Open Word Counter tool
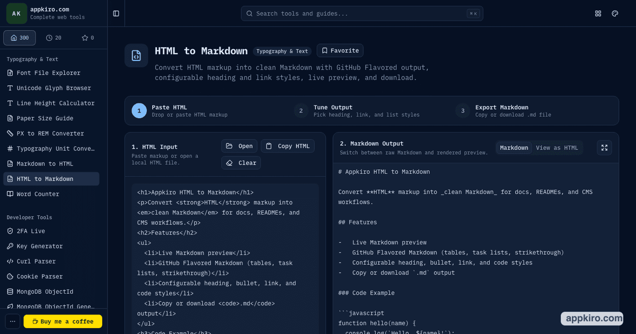This screenshot has height=334, width=636. click(x=51, y=194)
